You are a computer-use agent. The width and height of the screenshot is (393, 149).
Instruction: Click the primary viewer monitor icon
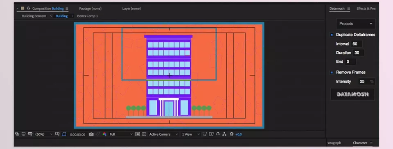tap(24, 134)
